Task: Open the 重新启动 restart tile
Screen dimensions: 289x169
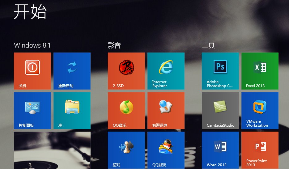Action: pyautogui.click(x=72, y=71)
